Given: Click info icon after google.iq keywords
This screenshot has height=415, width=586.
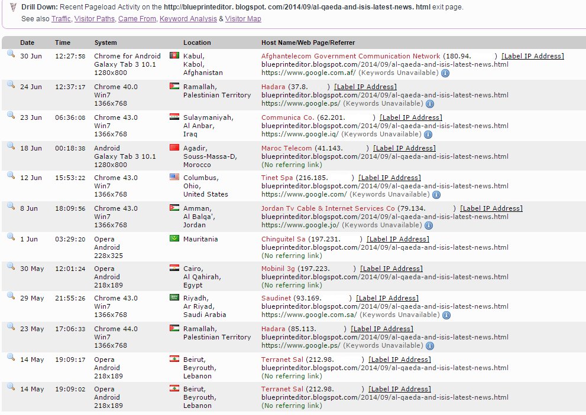Looking at the screenshot, I should point(428,135).
